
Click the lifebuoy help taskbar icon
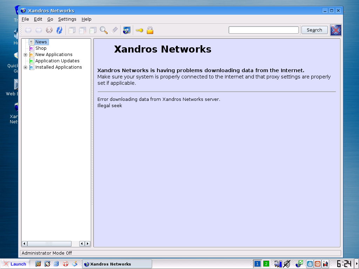[x=66, y=264]
